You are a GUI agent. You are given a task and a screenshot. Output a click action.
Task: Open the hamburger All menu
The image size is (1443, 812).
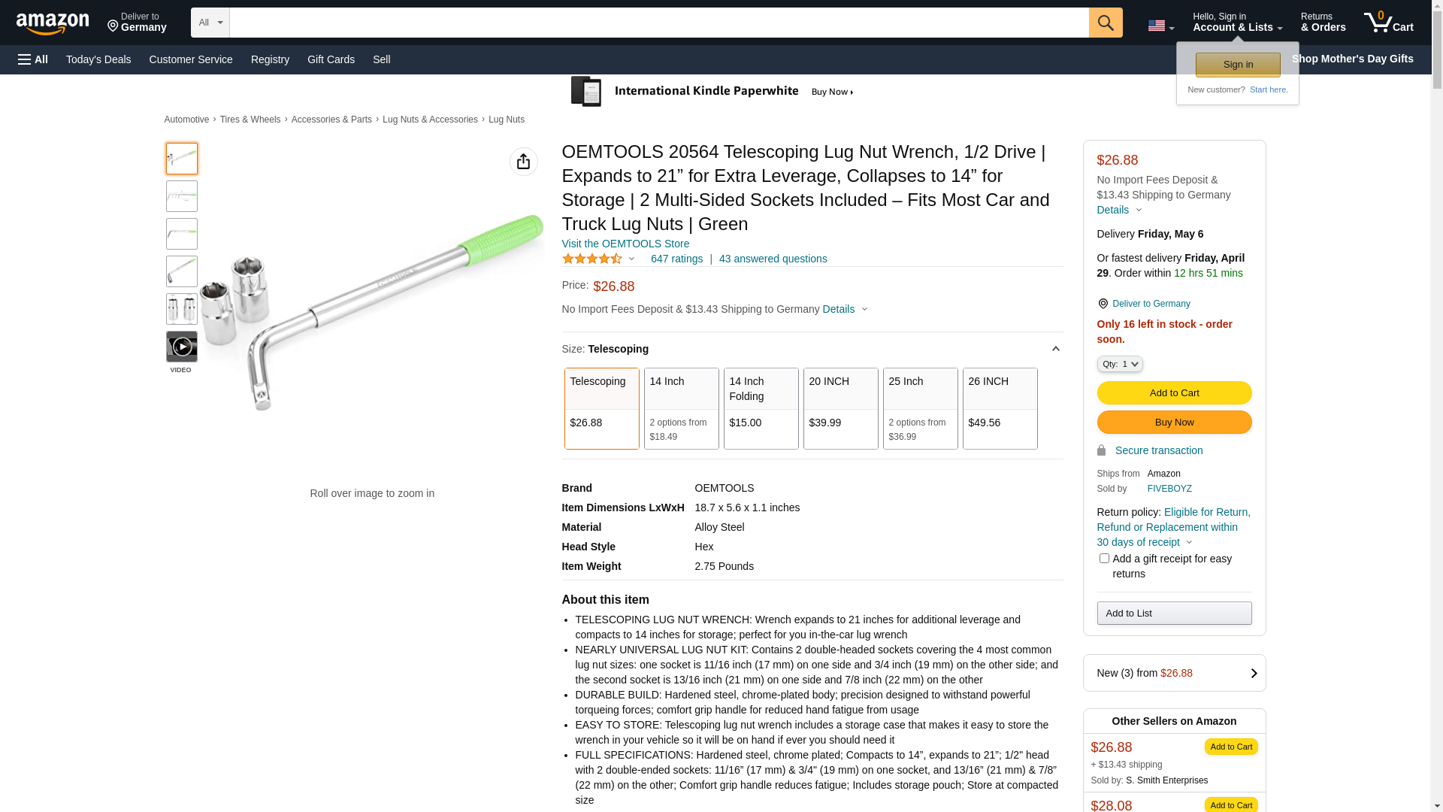[33, 59]
